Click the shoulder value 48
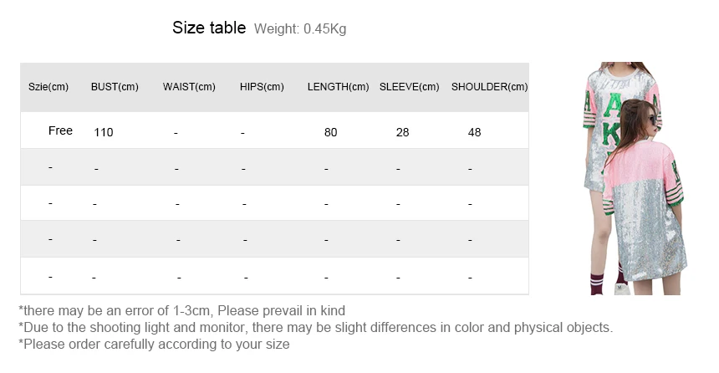Viewport: 719px width, 373px height. 475,132
